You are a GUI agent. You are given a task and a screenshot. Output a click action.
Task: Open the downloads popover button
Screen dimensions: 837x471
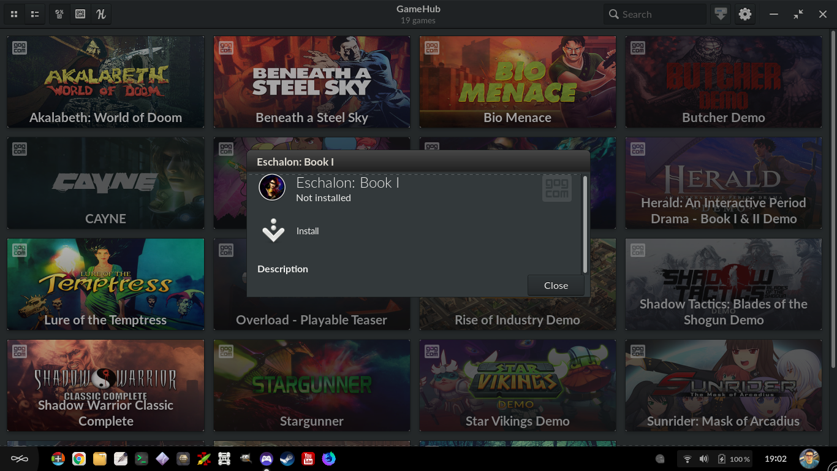point(721,14)
